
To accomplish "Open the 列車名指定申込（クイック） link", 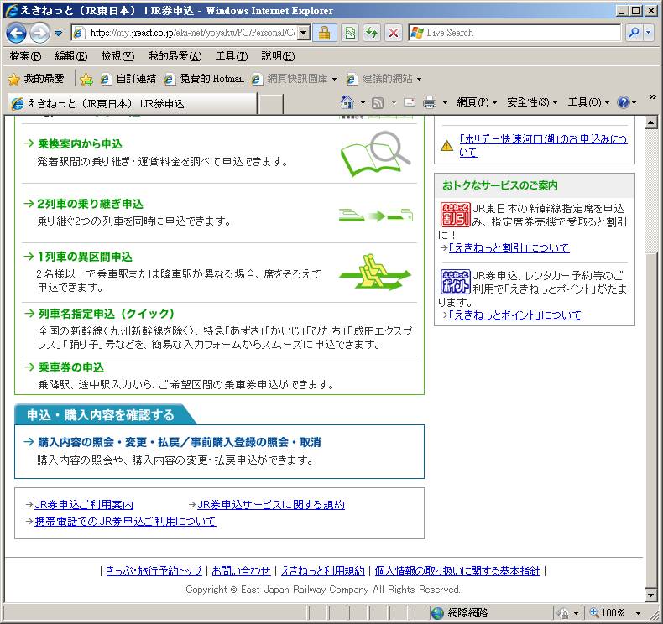I will coord(106,314).
